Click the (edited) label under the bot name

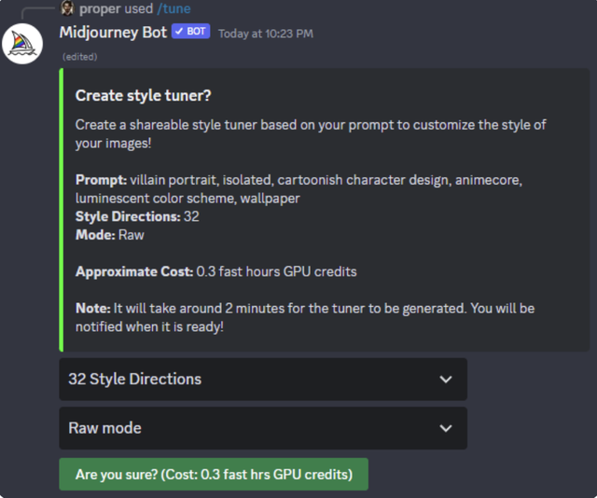[79, 57]
